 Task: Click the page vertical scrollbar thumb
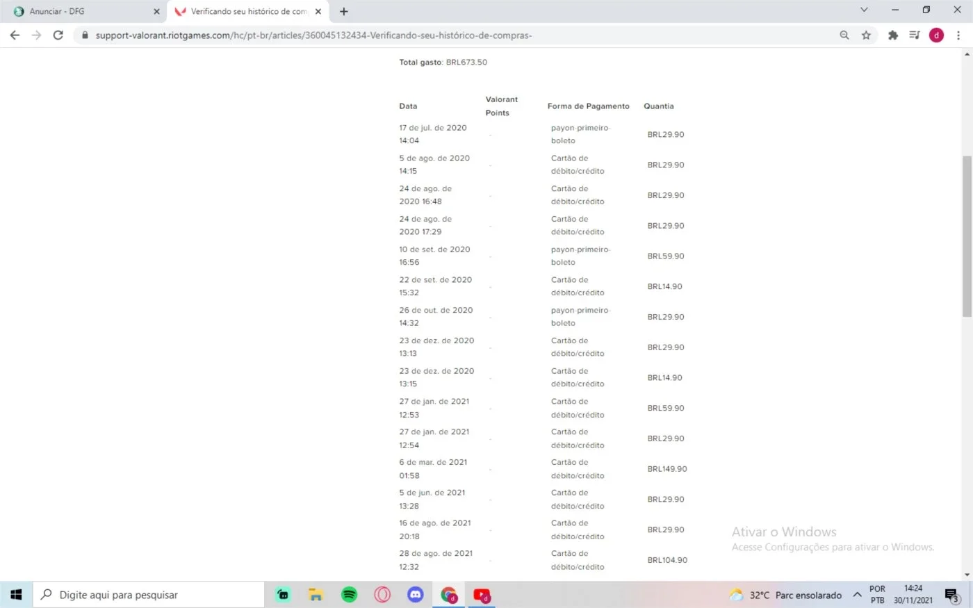pos(967,236)
